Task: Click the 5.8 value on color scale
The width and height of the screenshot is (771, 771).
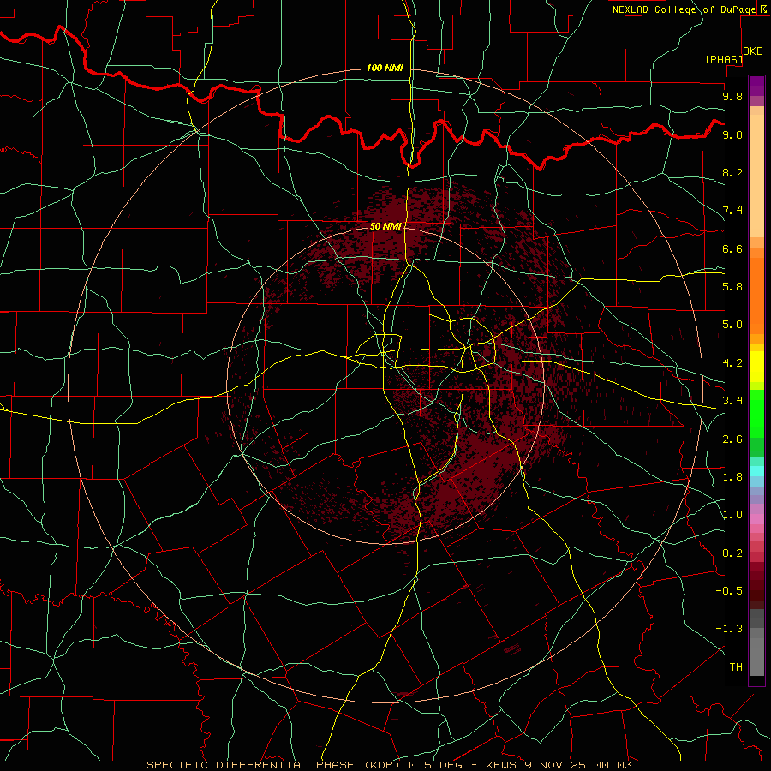Action: 732,287
